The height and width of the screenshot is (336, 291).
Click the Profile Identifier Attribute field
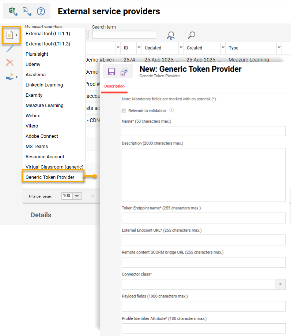[x=204, y=328]
